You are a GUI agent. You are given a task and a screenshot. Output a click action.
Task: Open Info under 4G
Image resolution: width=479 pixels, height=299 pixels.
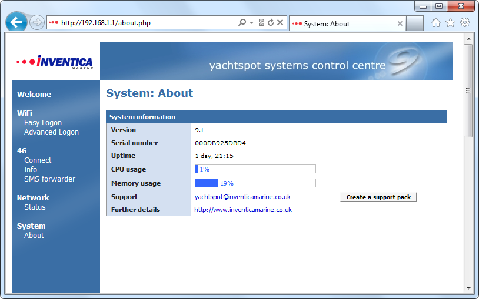coord(31,170)
